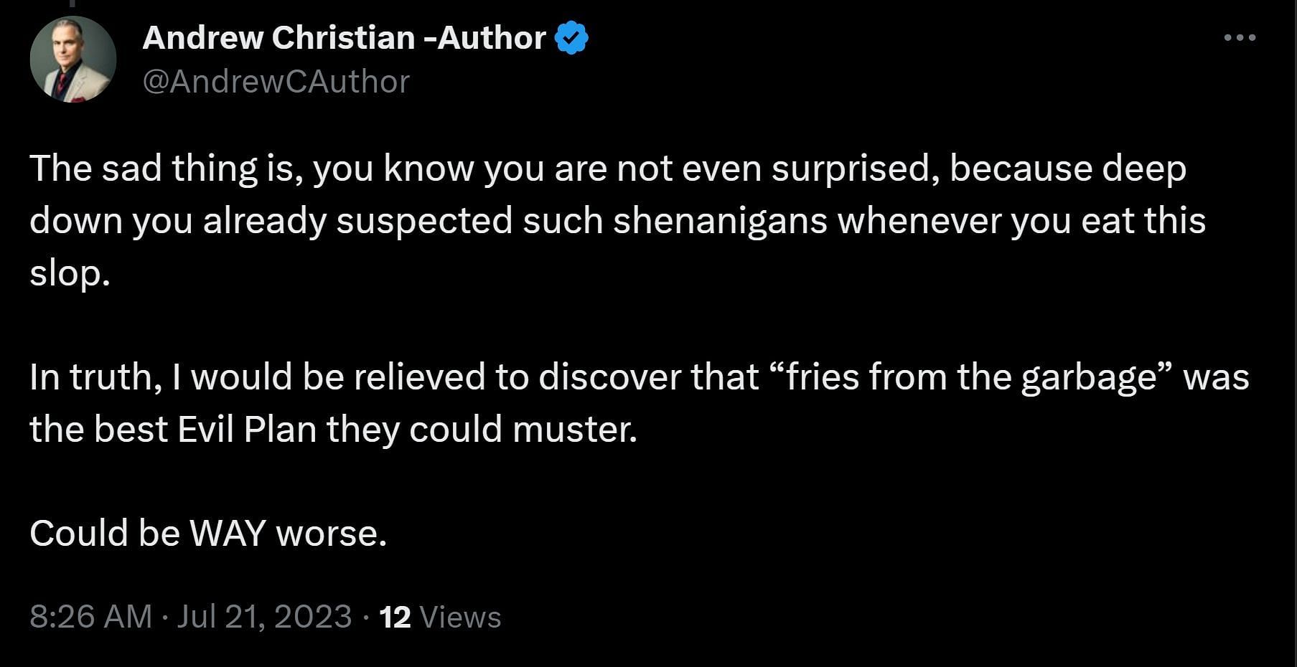The width and height of the screenshot is (1297, 667).
Task: Open the @AndrewCAuthor handle link
Action: pos(276,82)
